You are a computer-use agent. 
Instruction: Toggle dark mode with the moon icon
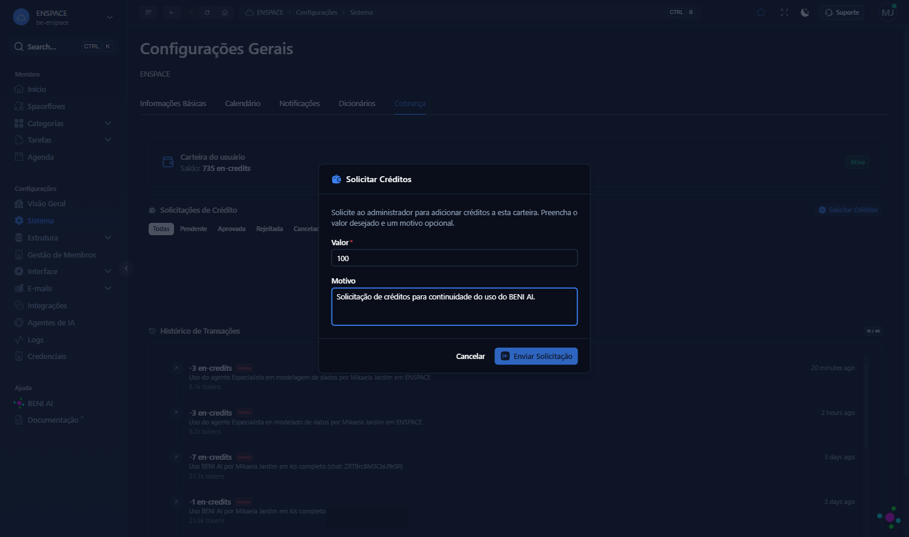[805, 12]
